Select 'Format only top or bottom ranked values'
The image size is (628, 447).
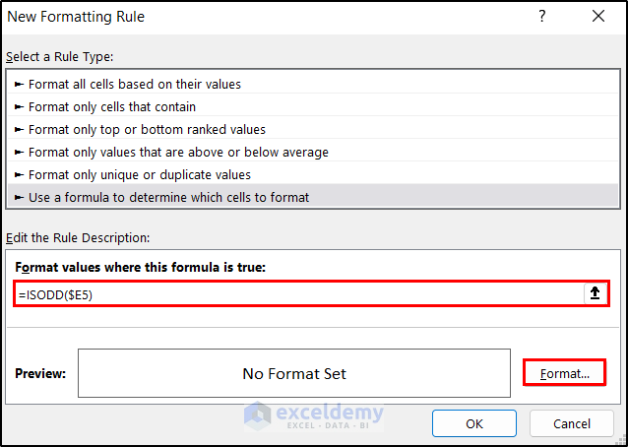coord(147,129)
